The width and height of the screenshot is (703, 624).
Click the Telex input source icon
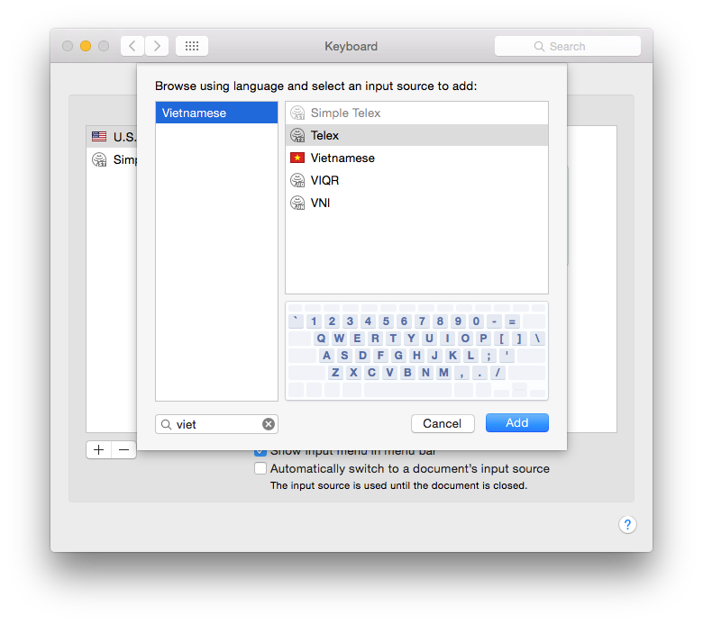click(x=297, y=135)
